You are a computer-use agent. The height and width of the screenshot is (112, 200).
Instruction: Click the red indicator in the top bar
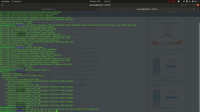[x=171, y=1]
